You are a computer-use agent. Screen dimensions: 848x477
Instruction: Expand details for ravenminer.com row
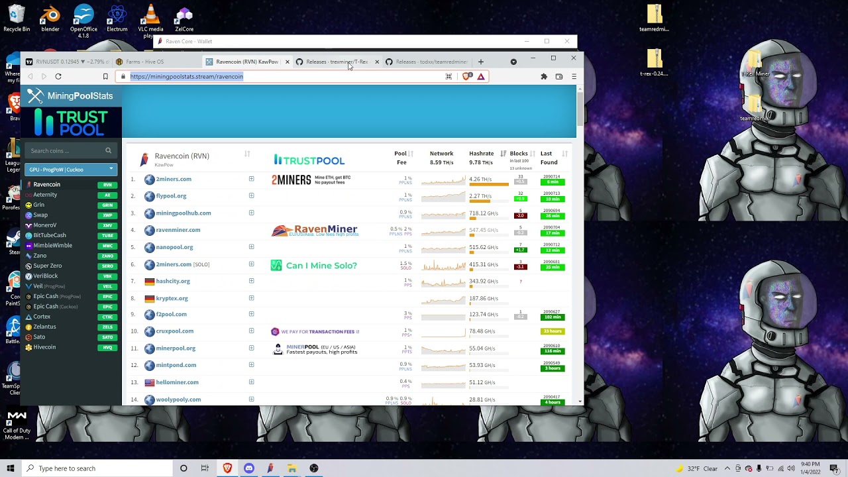coord(251,230)
